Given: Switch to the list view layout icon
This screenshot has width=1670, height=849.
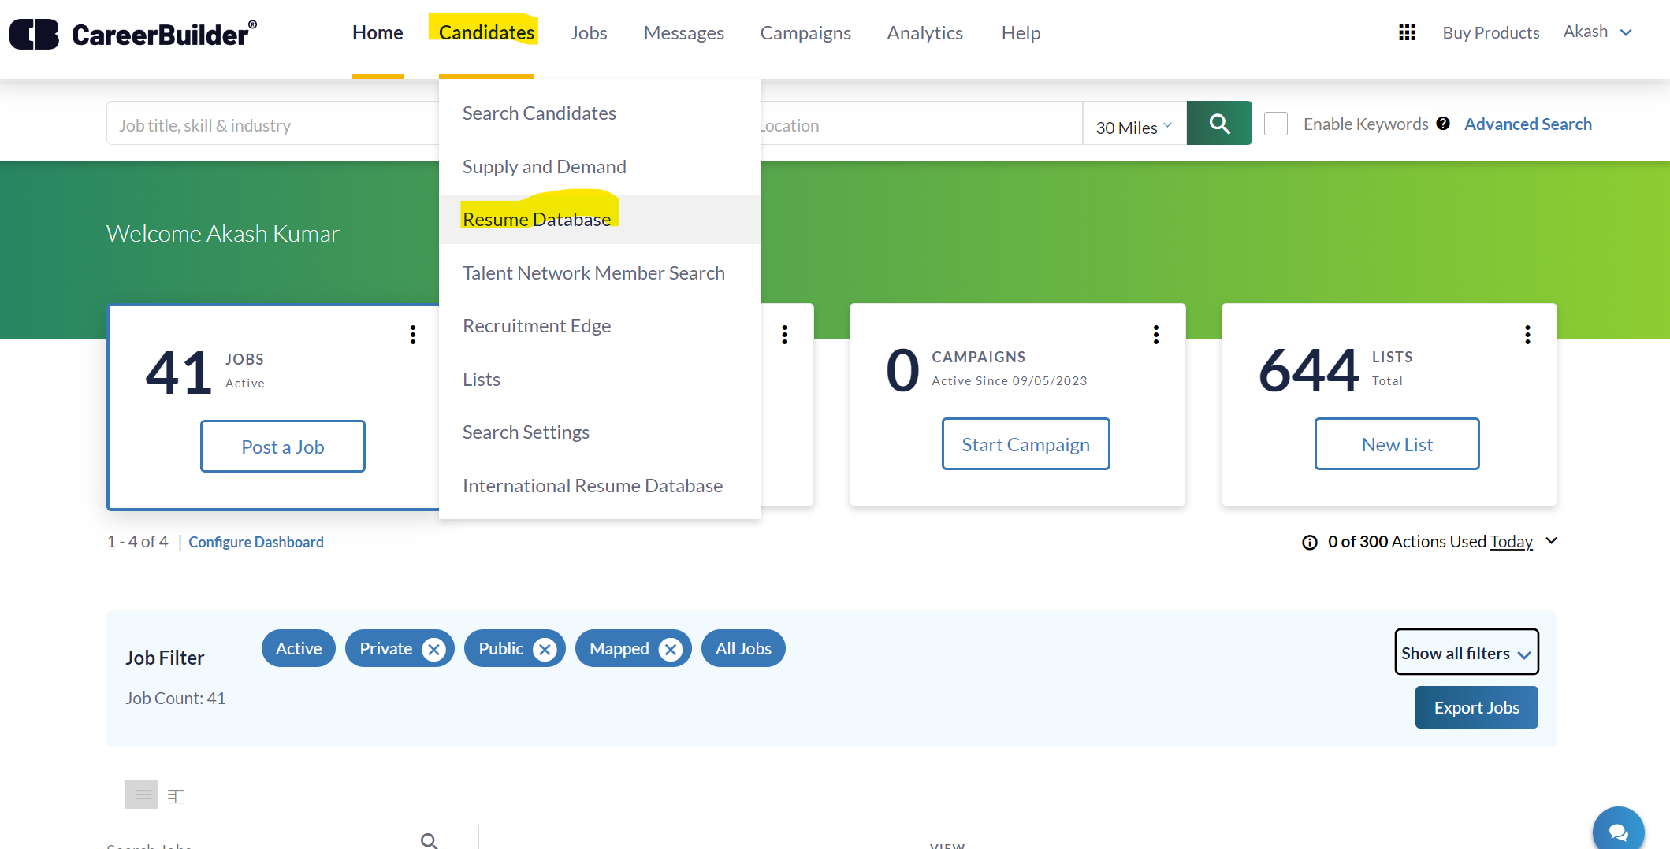Looking at the screenshot, I should (142, 795).
